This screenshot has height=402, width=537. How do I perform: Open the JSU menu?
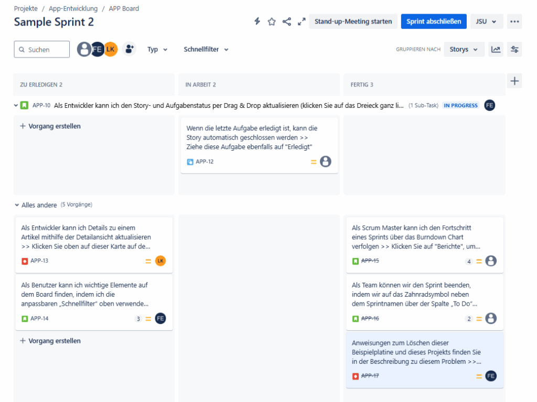point(486,21)
